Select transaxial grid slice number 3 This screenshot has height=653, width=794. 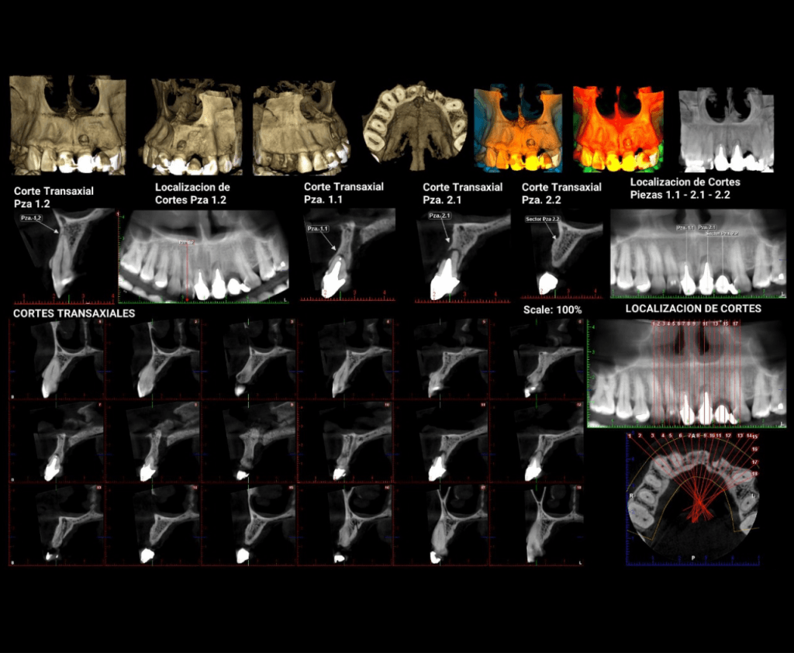coord(249,358)
